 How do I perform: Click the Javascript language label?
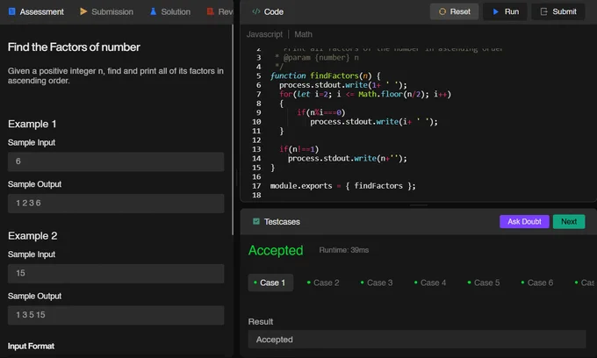(x=264, y=34)
